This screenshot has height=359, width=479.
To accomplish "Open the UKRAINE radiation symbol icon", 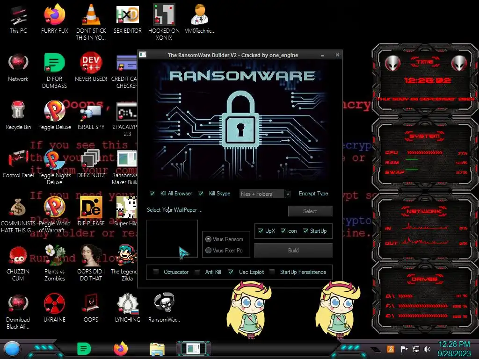I will click(54, 308).
